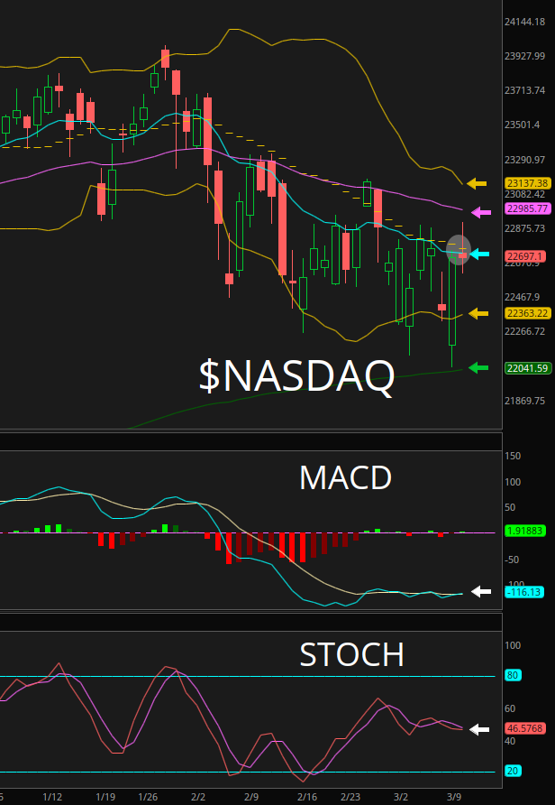
Task: Select the 22467.9 price axis value
Action: pos(523,297)
